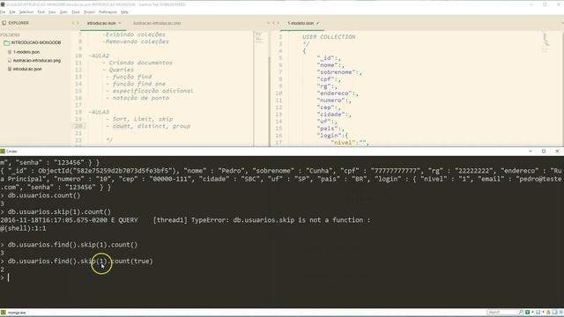Click the INTRODUCAO-MONGODB folder icon

[x=6, y=43]
